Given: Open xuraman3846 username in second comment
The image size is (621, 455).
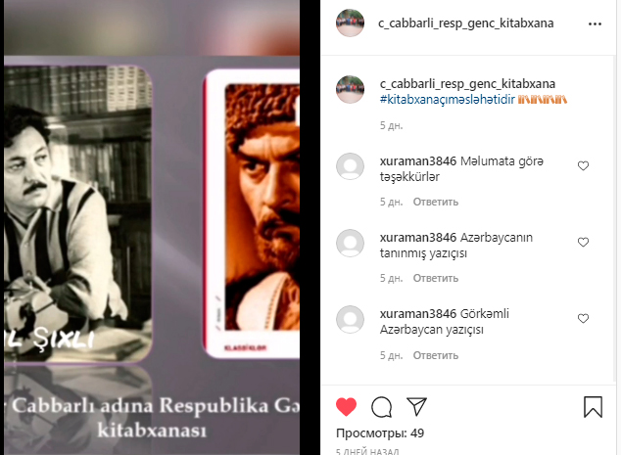Looking at the screenshot, I should 418,238.
